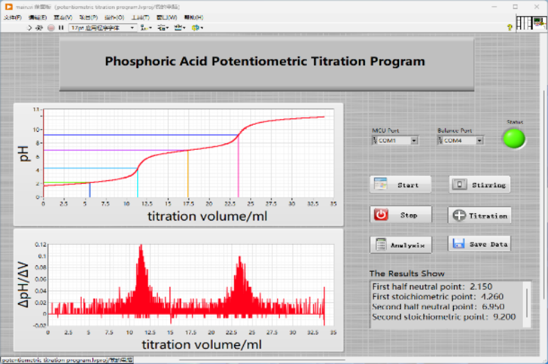Expand the Balance Port COM4 dropdown

click(x=479, y=141)
